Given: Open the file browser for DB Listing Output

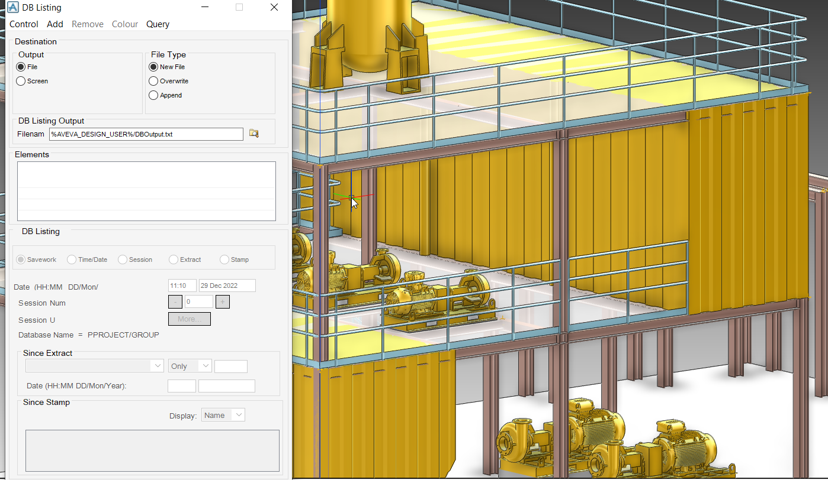Looking at the screenshot, I should [x=253, y=134].
